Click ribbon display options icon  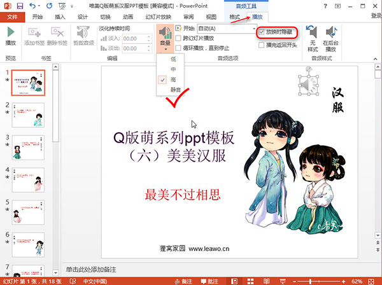point(337,6)
